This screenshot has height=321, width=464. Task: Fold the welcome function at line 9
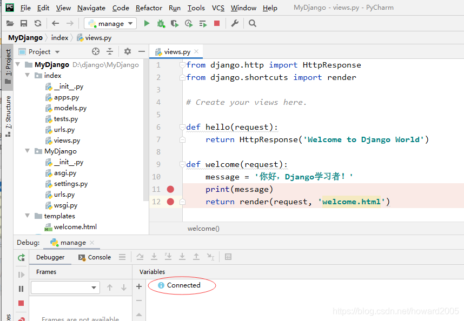click(183, 164)
